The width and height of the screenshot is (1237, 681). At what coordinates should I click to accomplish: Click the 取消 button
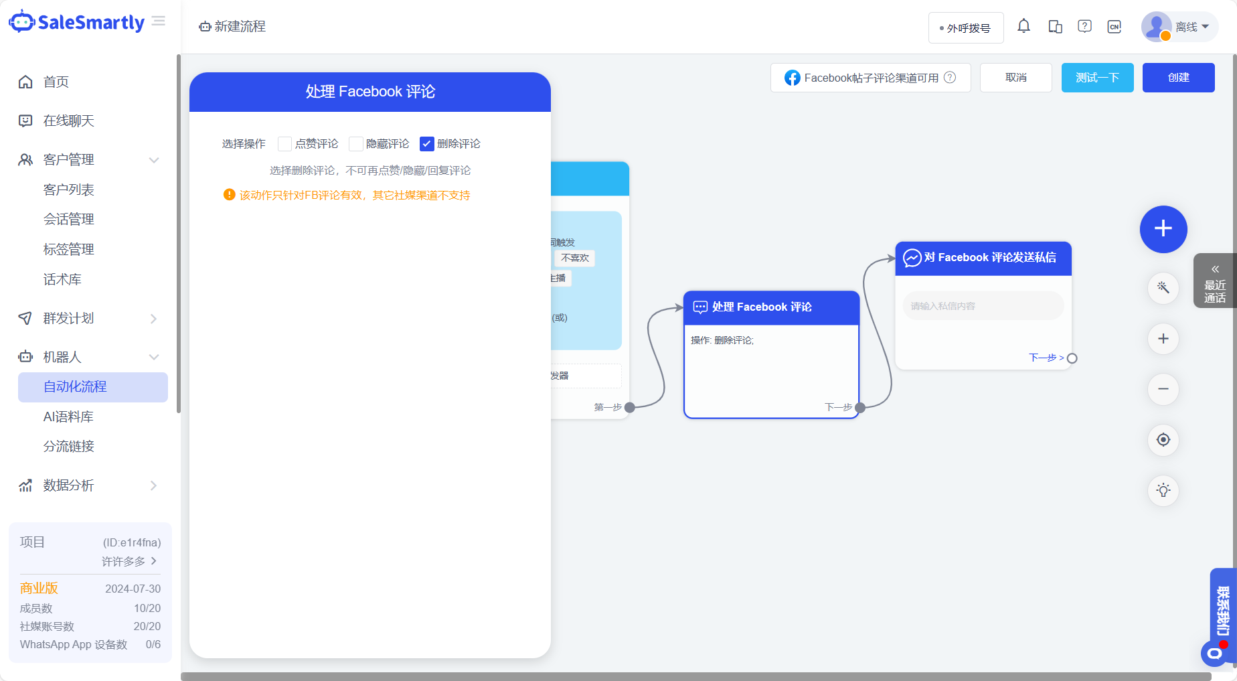[x=1016, y=78]
